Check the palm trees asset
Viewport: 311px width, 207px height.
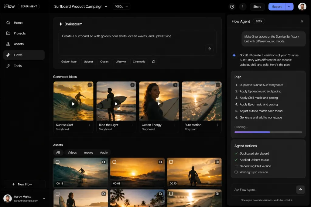pos(114,194)
